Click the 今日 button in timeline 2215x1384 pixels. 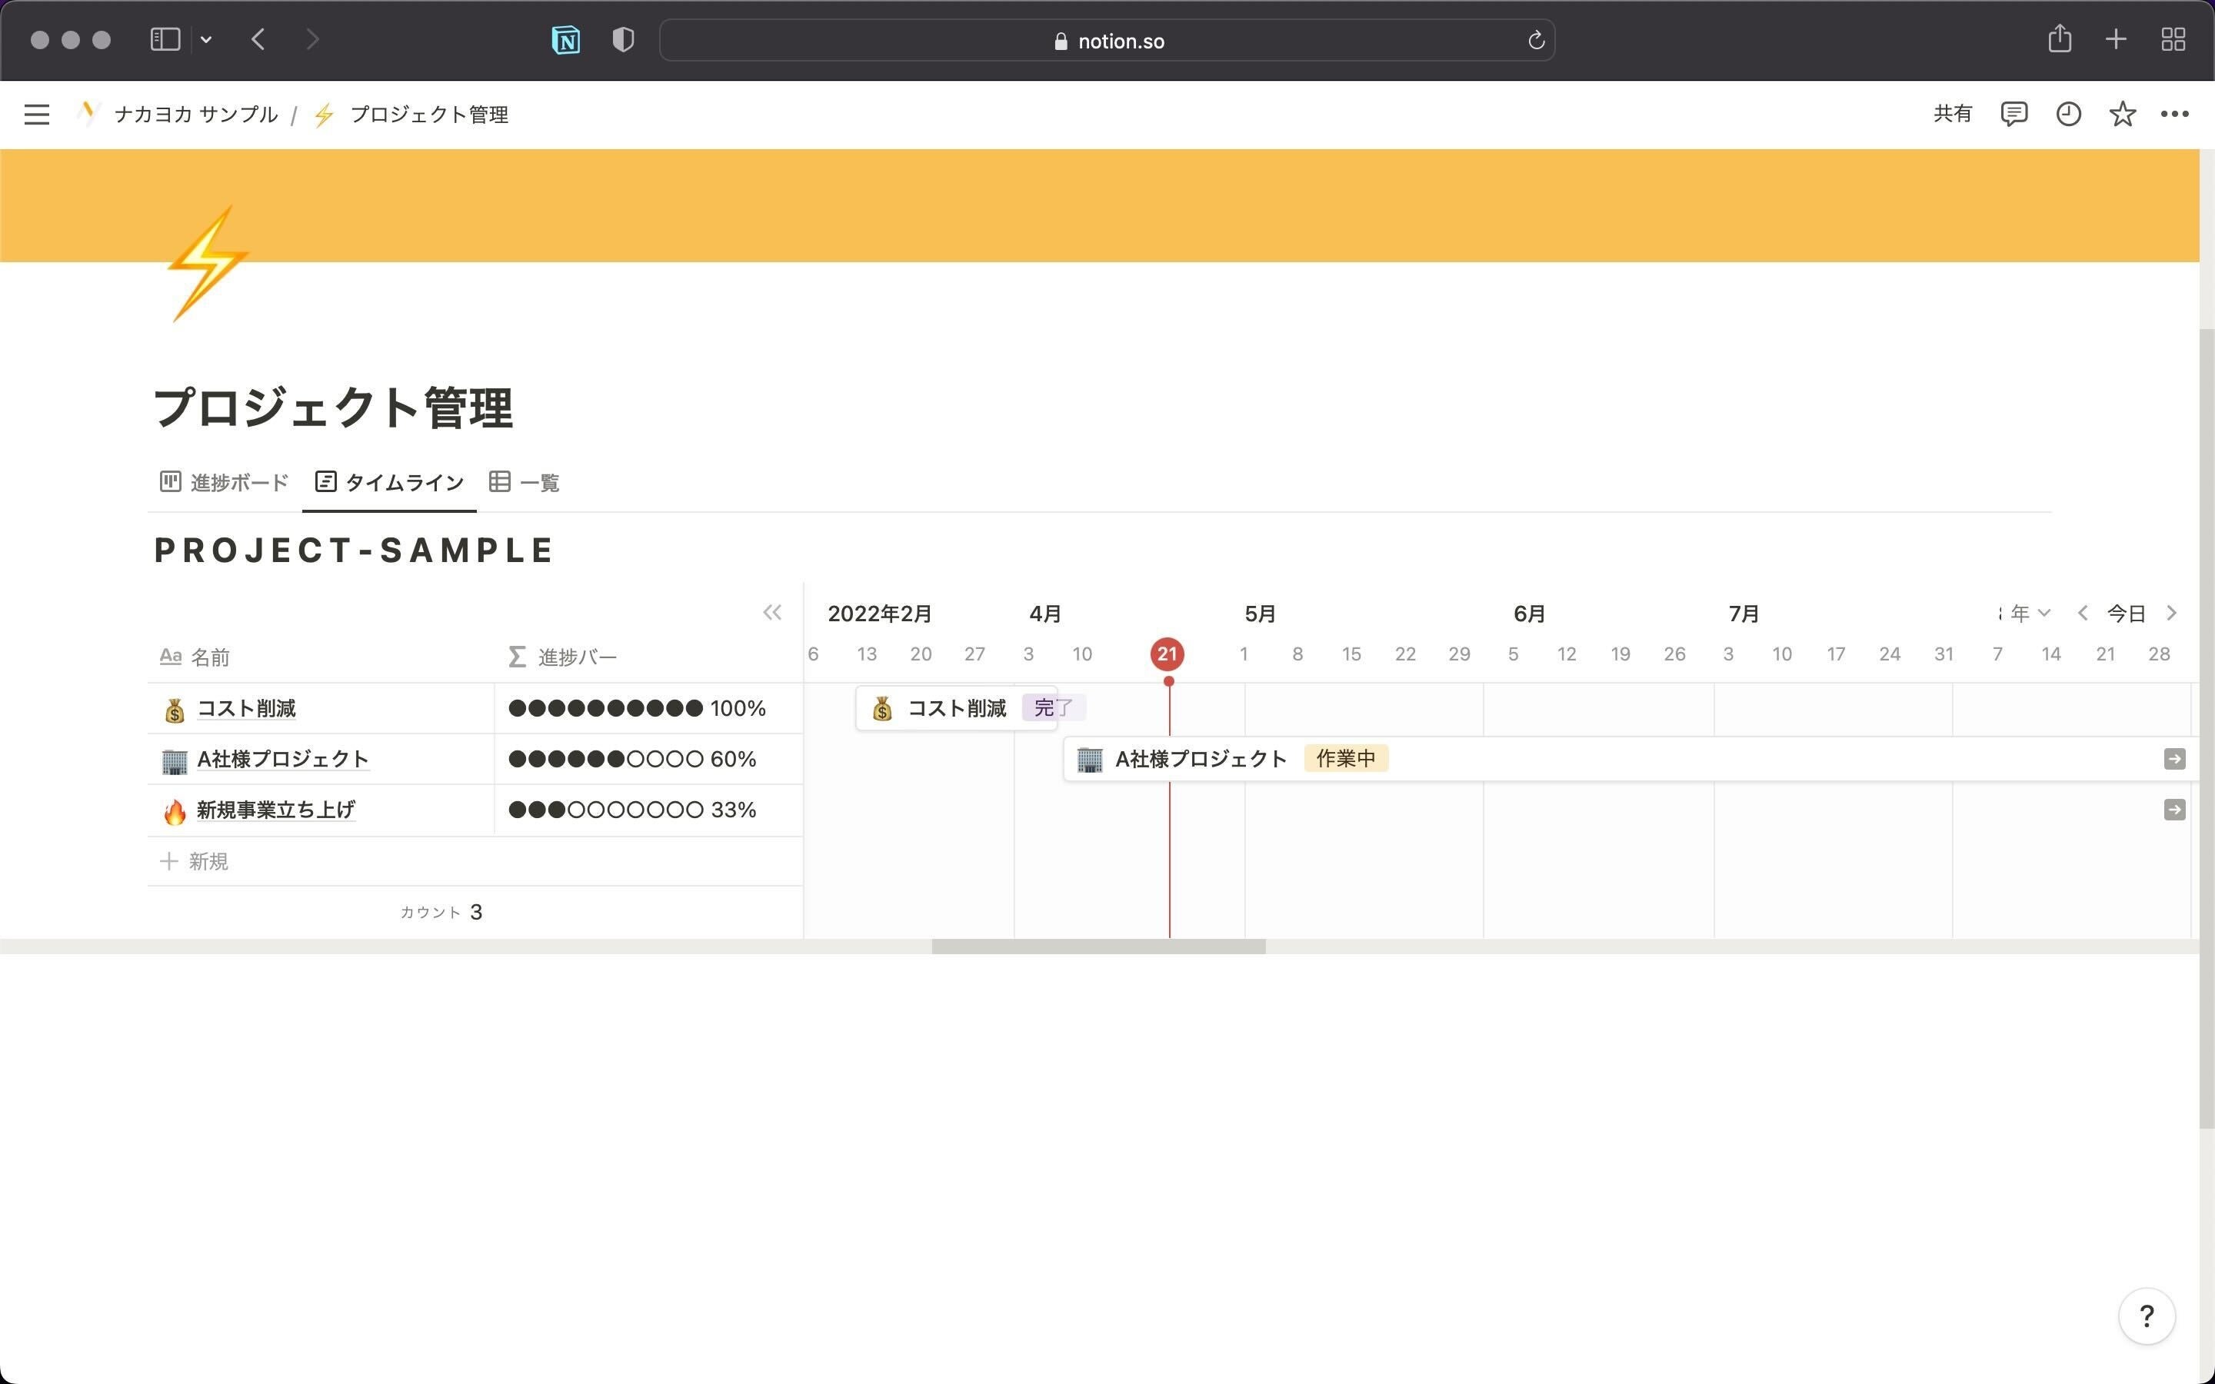tap(2125, 614)
